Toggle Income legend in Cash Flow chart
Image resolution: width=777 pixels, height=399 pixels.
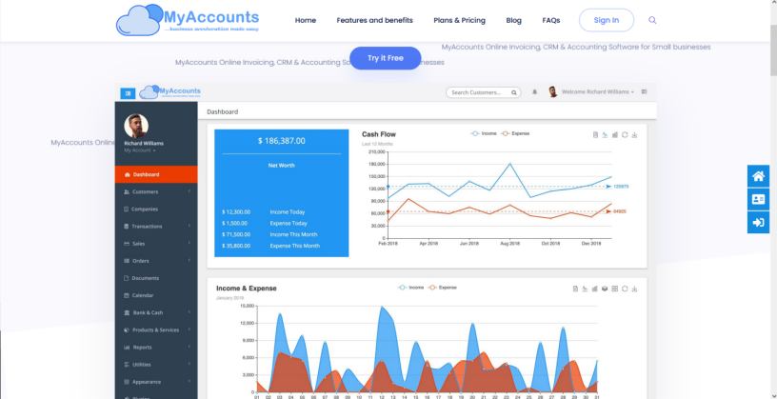point(483,133)
